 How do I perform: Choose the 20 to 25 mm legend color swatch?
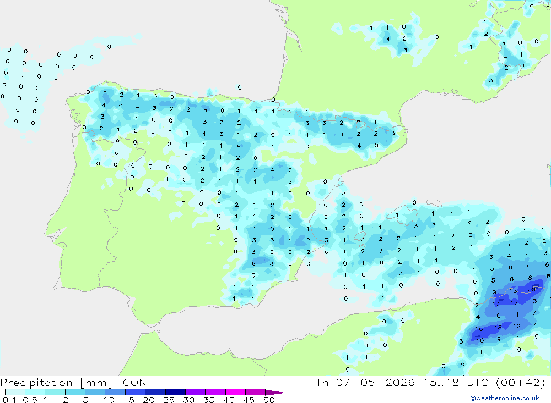point(155,392)
